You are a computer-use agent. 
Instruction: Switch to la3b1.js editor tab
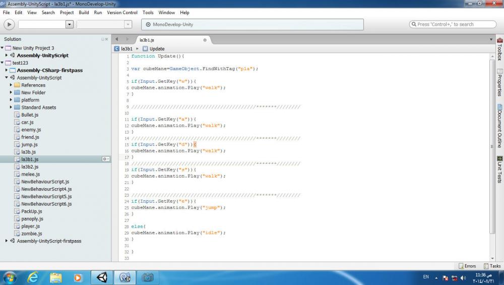pos(147,40)
